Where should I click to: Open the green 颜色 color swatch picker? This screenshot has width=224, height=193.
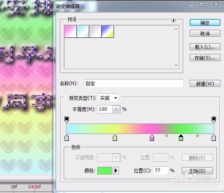click(105, 171)
